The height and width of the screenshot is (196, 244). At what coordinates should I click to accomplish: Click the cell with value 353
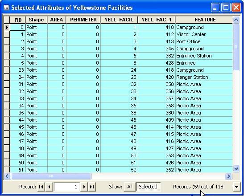pyautogui.click(x=157, y=155)
